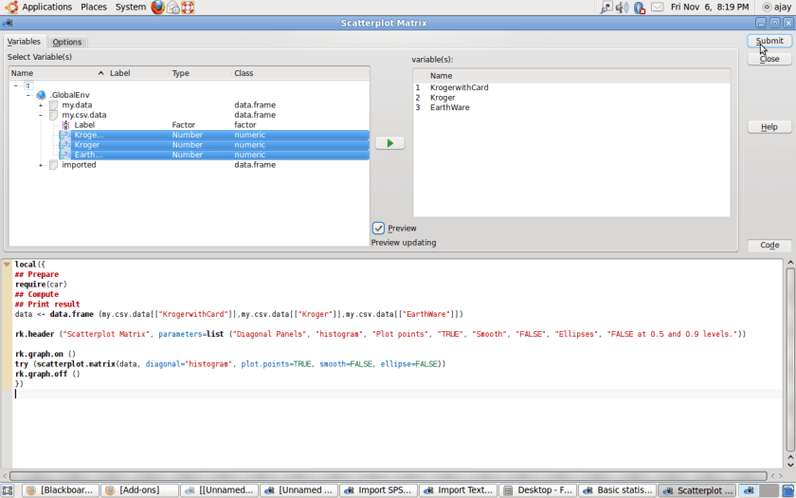796x498 pixels.
Task: Click the help lifesaver icon in top panel
Action: 188,8
